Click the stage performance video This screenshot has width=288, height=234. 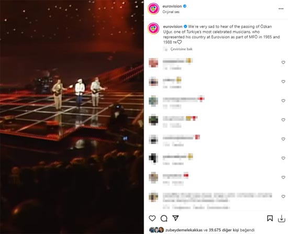(x=72, y=117)
